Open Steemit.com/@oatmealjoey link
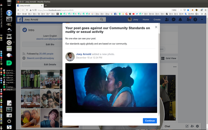 40,58
